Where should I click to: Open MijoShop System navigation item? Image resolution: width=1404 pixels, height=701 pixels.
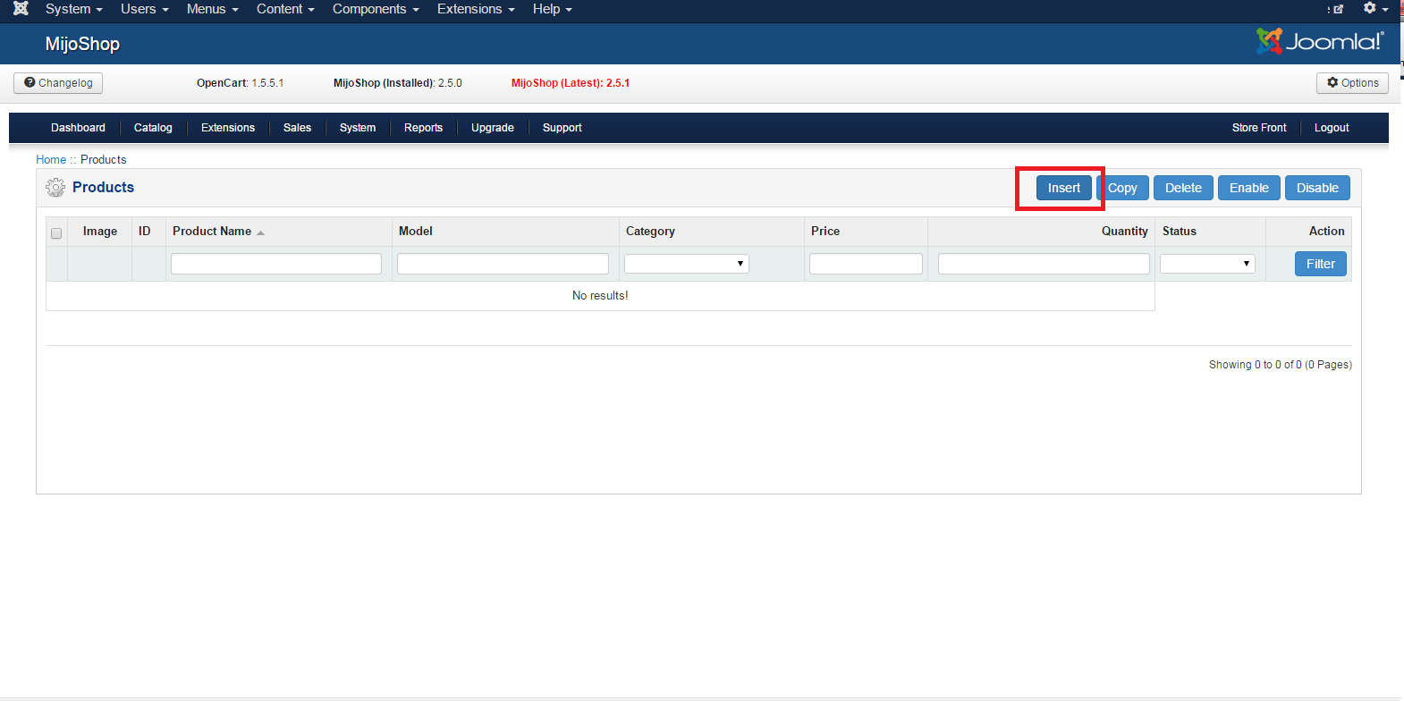(358, 128)
